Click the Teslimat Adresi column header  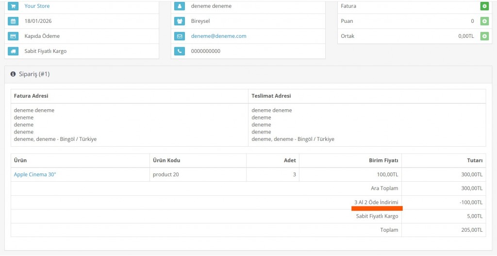(271, 96)
